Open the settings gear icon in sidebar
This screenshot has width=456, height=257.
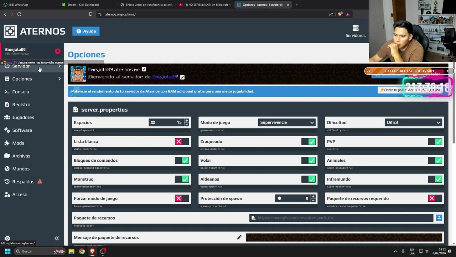(7, 238)
